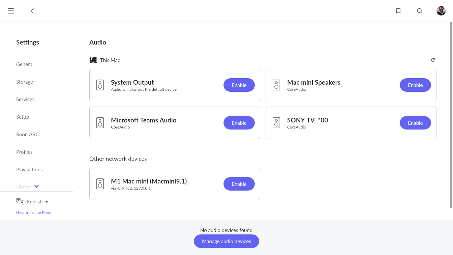Open Library settings item
This screenshot has height=255, width=453.
tap(24, 187)
